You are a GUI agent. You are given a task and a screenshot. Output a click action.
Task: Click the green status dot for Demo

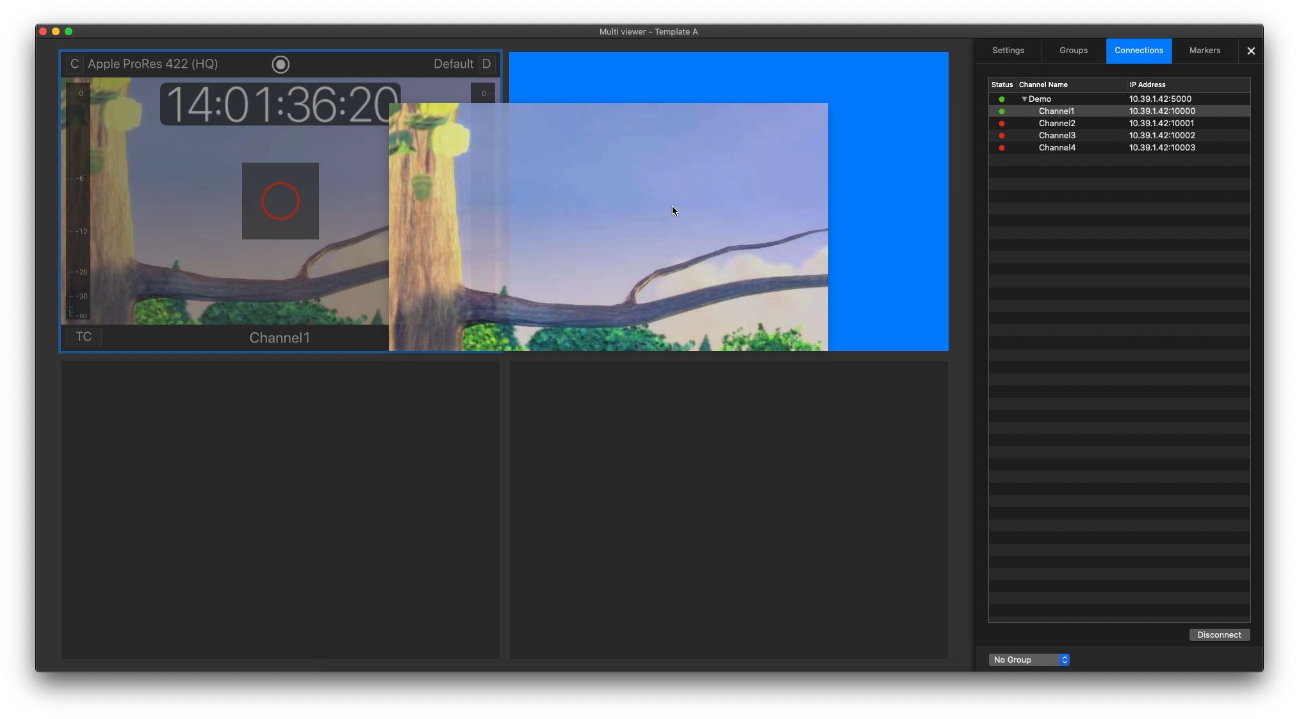tap(1002, 99)
